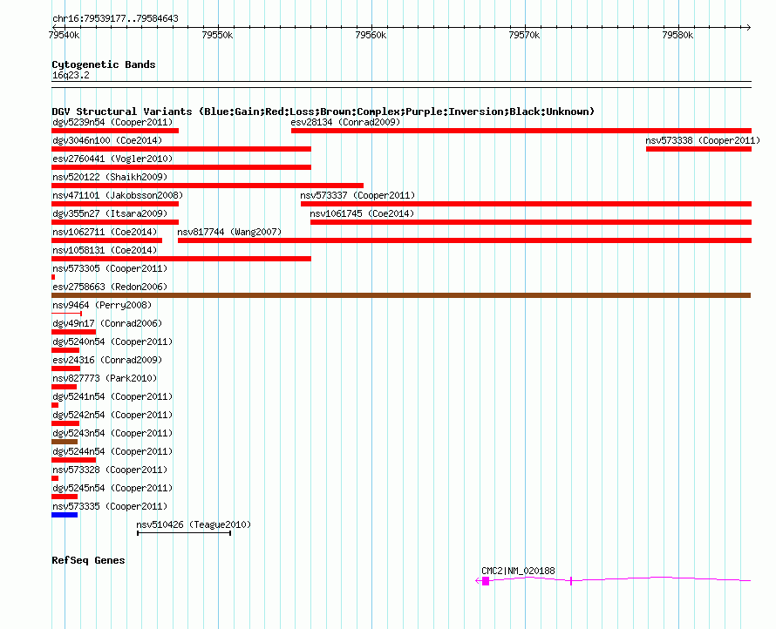Select the black interval bar of nsv510426
This screenshot has width=776, height=629.
click(x=184, y=533)
